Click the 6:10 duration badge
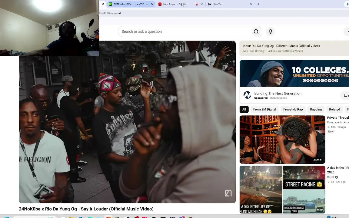The height and width of the screenshot is (218, 349). (320, 210)
